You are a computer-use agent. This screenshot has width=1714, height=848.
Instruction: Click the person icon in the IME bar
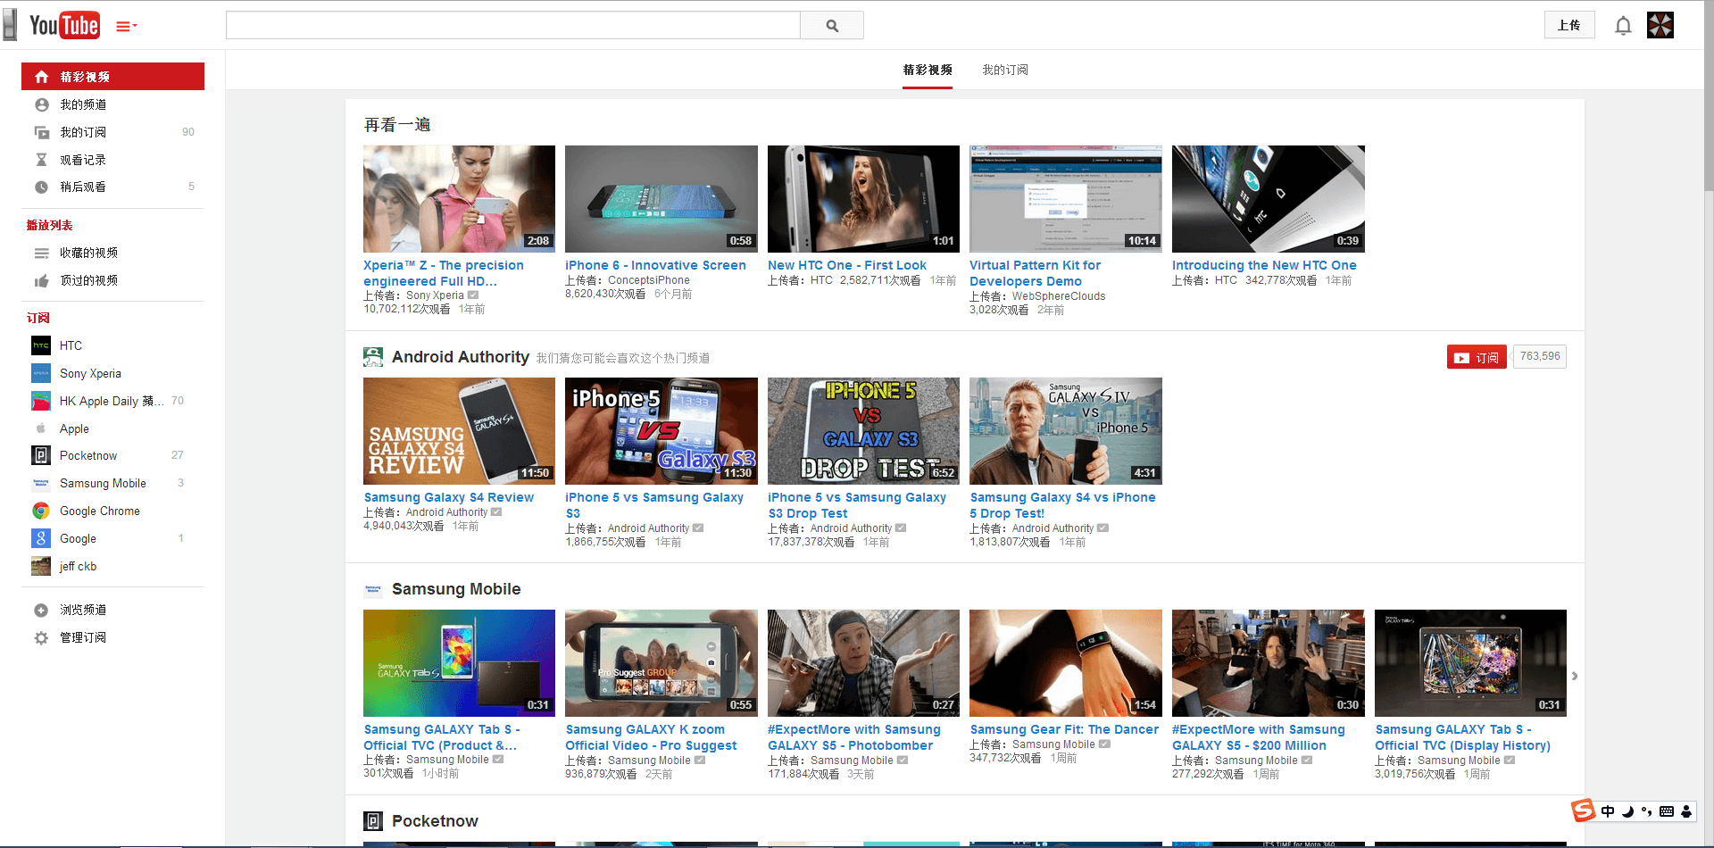1686,811
